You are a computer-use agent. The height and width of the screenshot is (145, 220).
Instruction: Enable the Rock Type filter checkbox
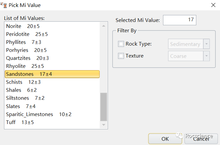tap(121, 44)
